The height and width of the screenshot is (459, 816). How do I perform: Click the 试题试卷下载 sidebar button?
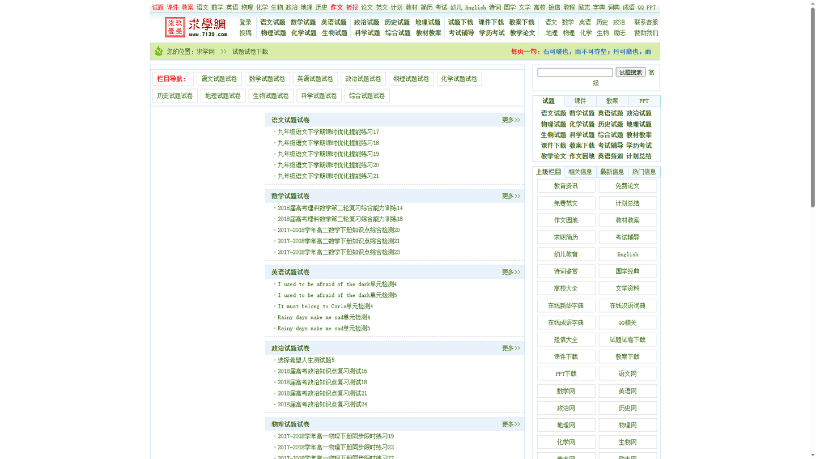coord(628,339)
